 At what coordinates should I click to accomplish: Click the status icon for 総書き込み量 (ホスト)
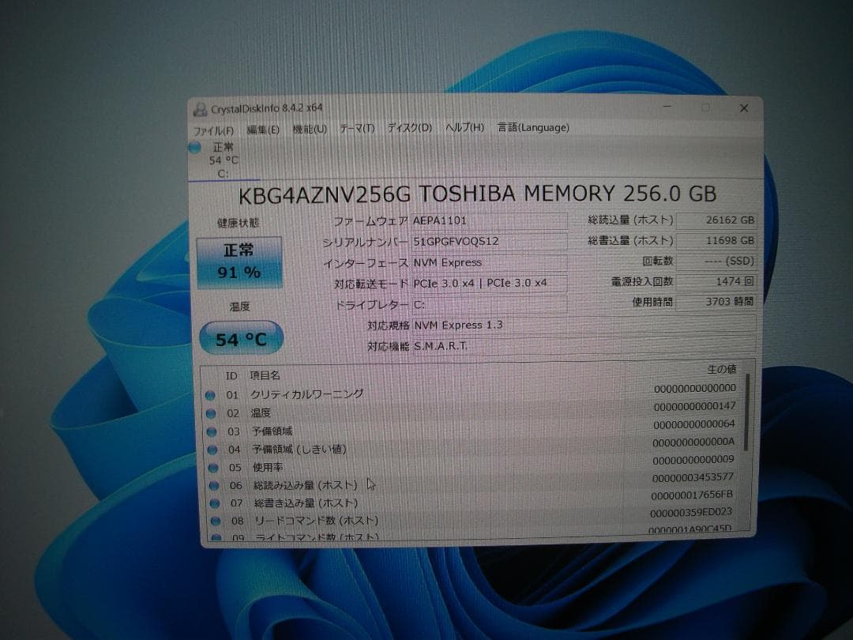tap(211, 503)
